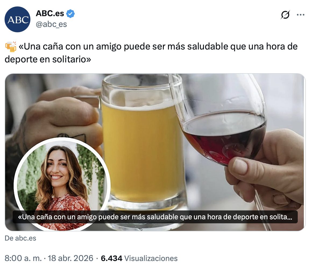Open the ABC.es display name
312x268 pixels.
50,13
